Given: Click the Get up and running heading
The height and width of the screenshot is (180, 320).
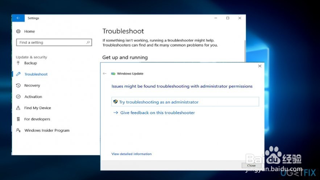Looking at the screenshot, I should point(125,57).
